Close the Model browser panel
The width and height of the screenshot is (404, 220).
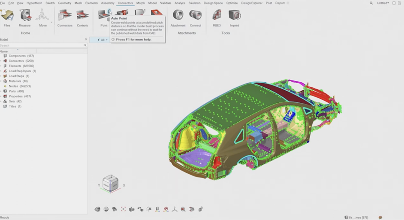(86, 40)
